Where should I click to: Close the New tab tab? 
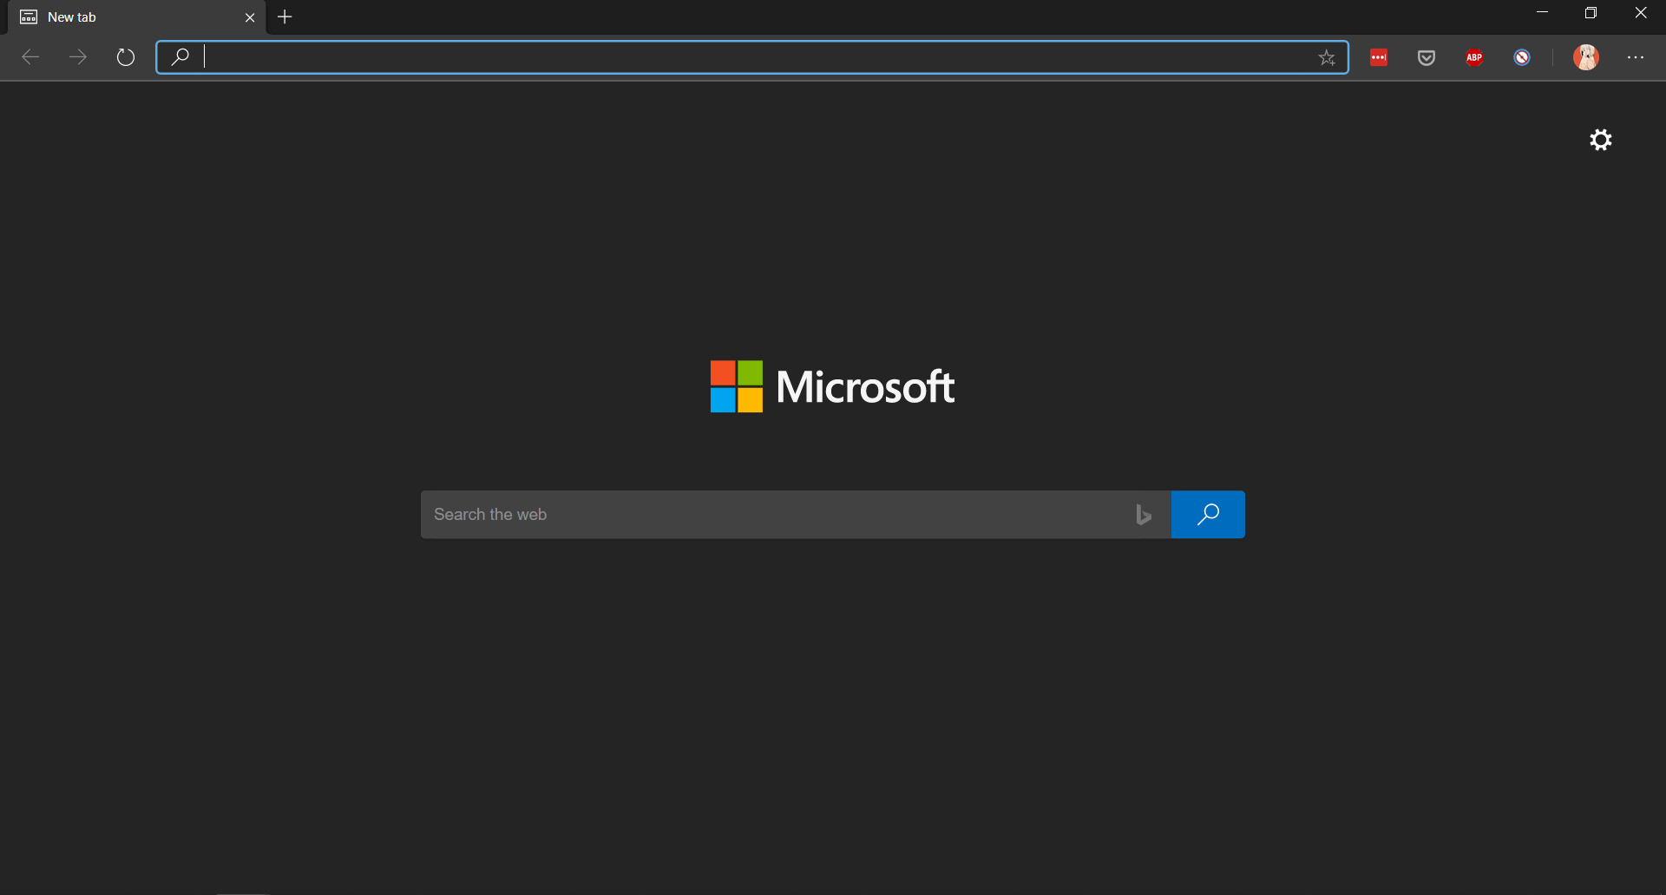[250, 17]
